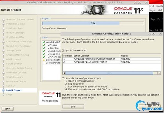Select Installation Option step in sidebar
Image resolution: width=164 pixels, height=113 pixels.
15,24
